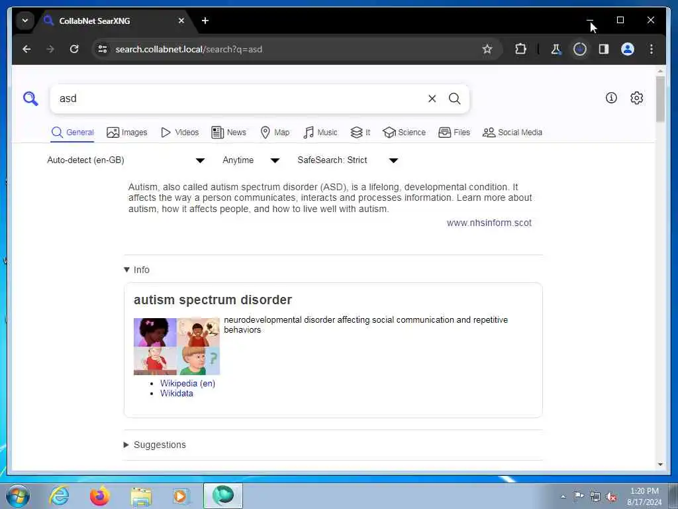Click the round extension icon in toolbar

pyautogui.click(x=580, y=49)
